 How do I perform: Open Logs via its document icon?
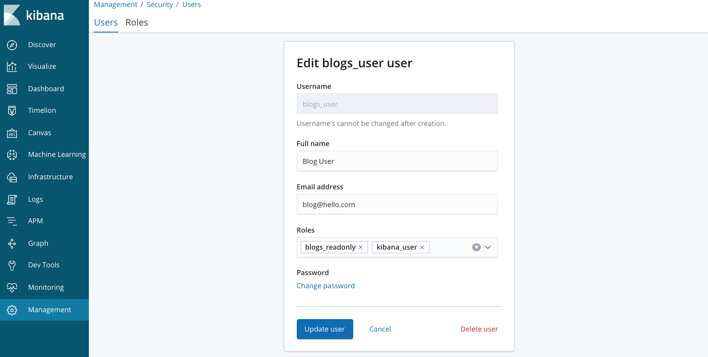[x=12, y=200]
